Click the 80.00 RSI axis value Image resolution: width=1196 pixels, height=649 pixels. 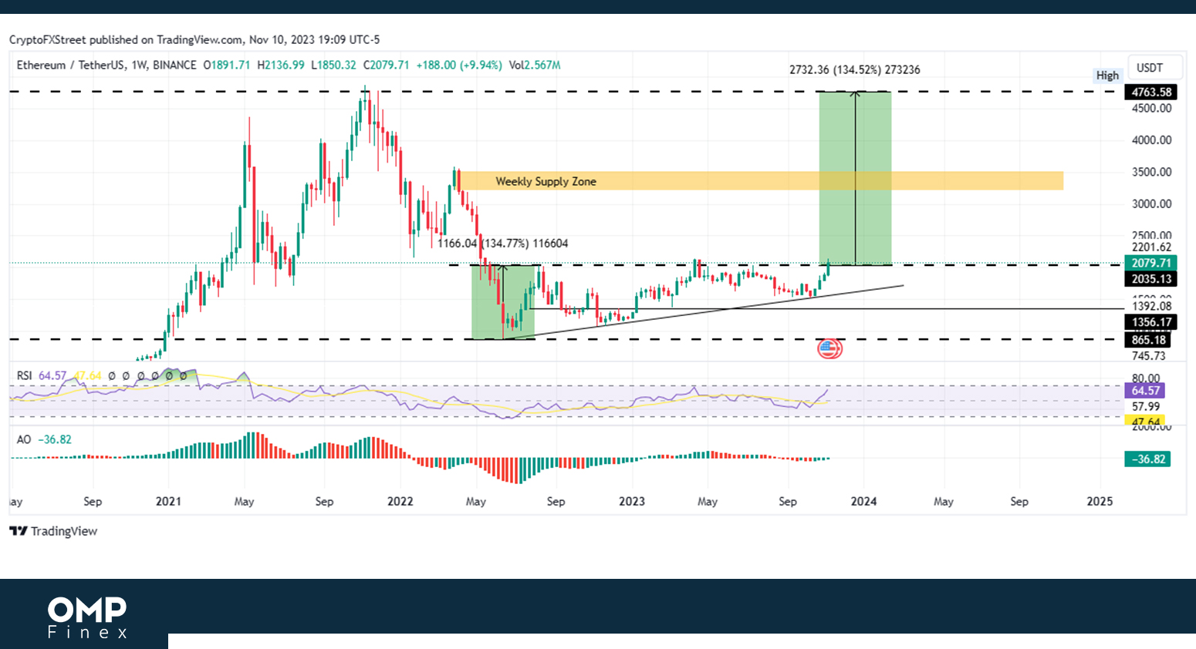point(1146,378)
